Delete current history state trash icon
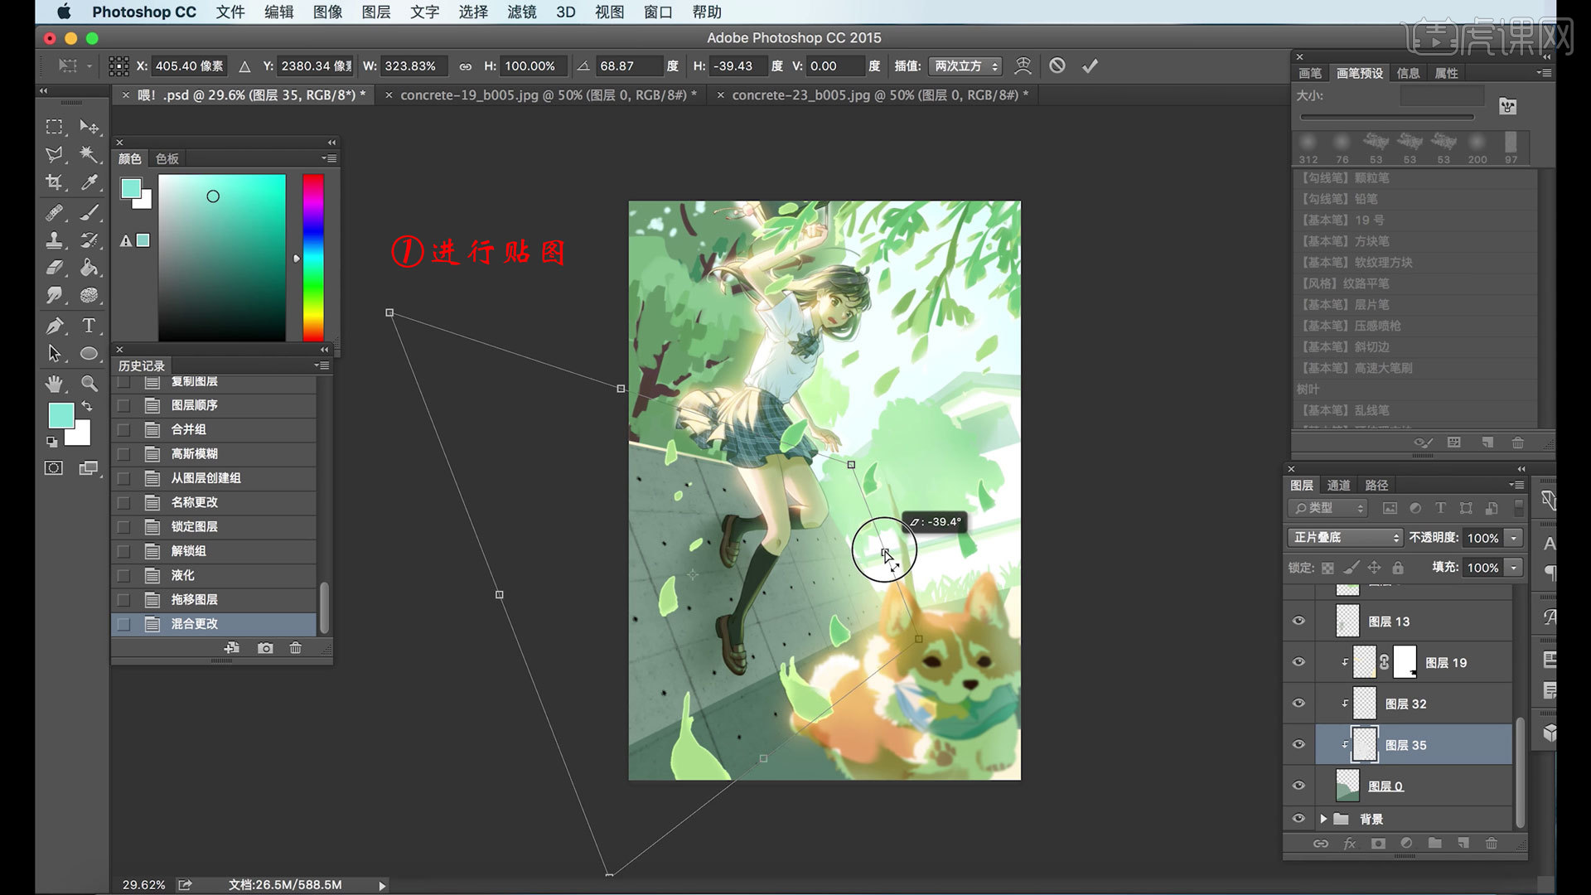This screenshot has height=895, width=1591. pos(296,648)
